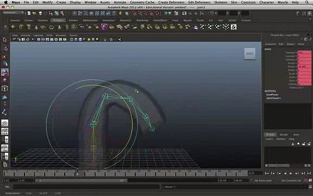Open the viewport Renderer menu
This screenshot has width=313, height=196.
61,35
